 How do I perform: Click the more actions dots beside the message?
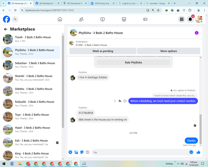[115, 101]
